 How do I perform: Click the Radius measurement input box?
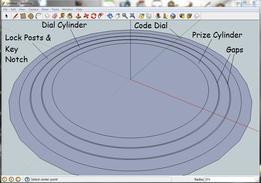click(x=230, y=179)
